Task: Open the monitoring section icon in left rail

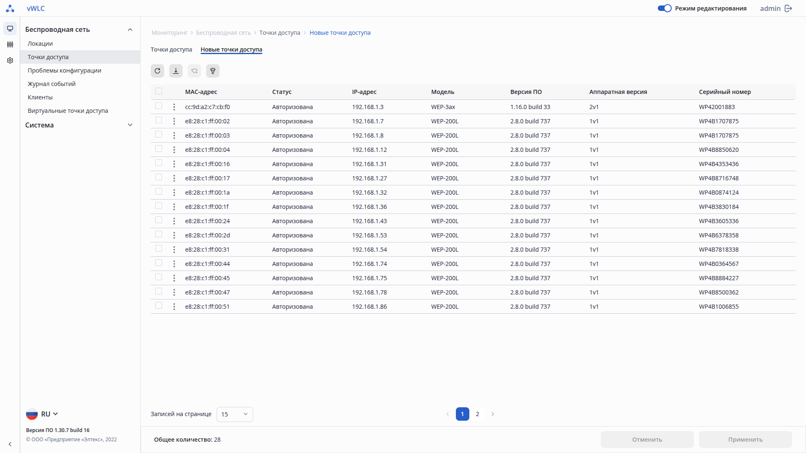Action: tap(10, 29)
